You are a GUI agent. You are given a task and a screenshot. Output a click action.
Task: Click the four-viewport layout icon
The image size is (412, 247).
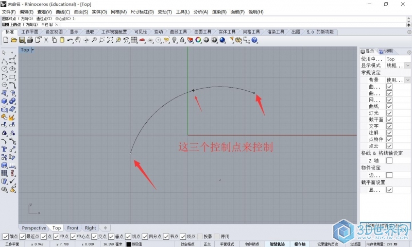click(134, 40)
